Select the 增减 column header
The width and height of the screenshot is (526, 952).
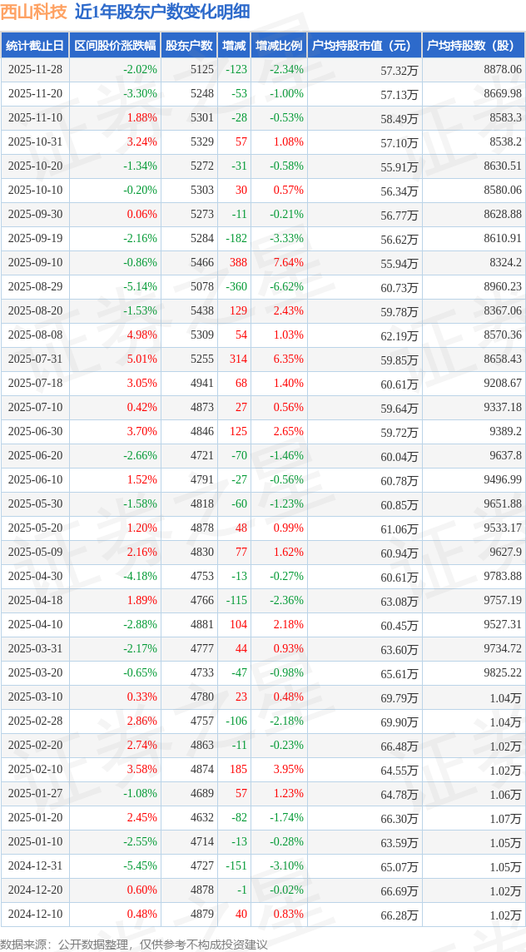pyautogui.click(x=234, y=46)
